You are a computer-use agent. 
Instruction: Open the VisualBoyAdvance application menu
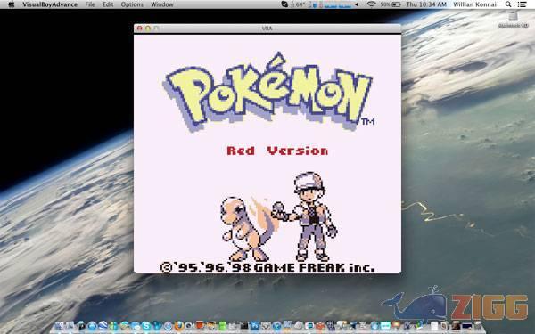(50, 4)
